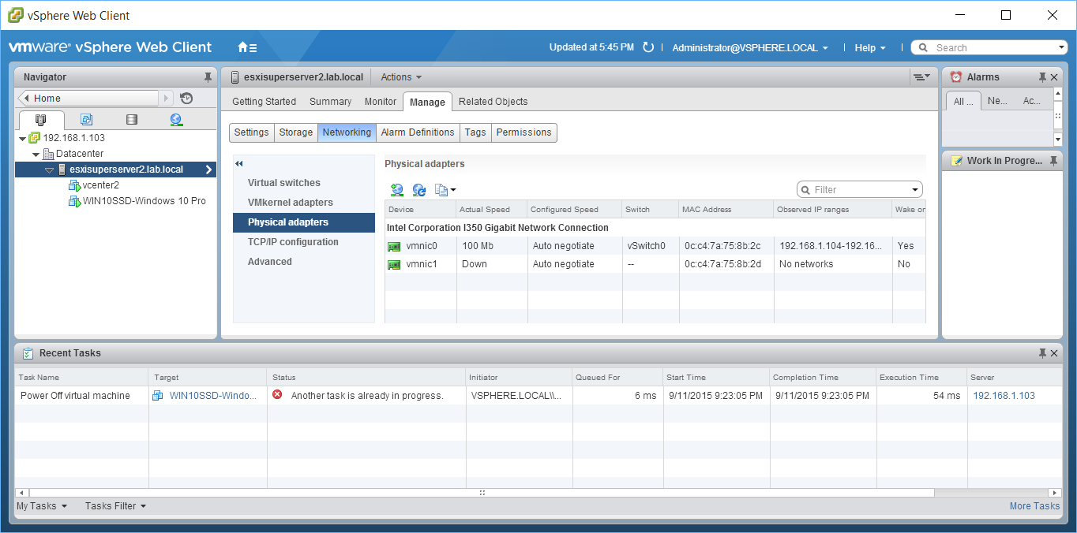Click the refresh icon above the adapters table
This screenshot has height=533, width=1077.
tap(419, 190)
